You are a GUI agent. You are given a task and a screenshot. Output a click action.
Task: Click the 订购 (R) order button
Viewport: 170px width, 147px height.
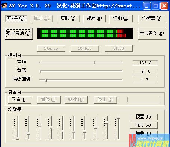point(121,18)
